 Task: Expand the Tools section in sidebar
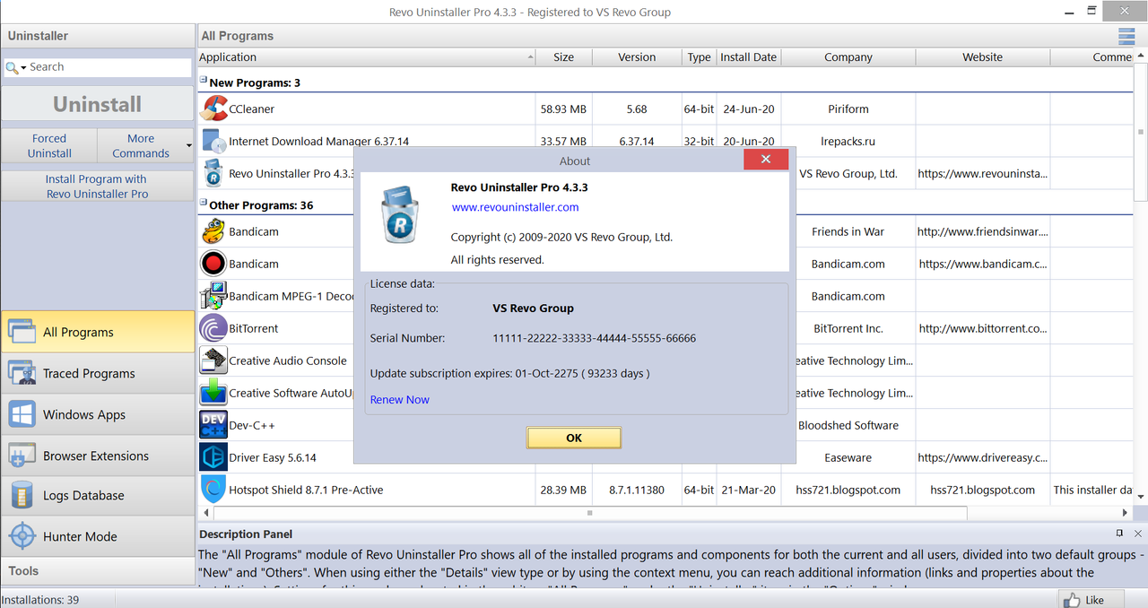[x=98, y=570]
